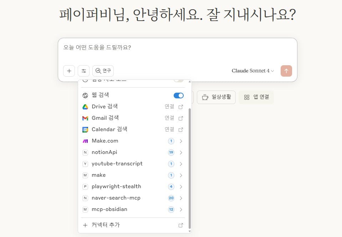Image resolution: width=342 pixels, height=237 pixels.
Task: Expand Make.com with its chevron
Action: click(x=181, y=141)
